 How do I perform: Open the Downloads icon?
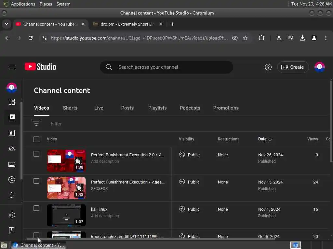coord(302,38)
